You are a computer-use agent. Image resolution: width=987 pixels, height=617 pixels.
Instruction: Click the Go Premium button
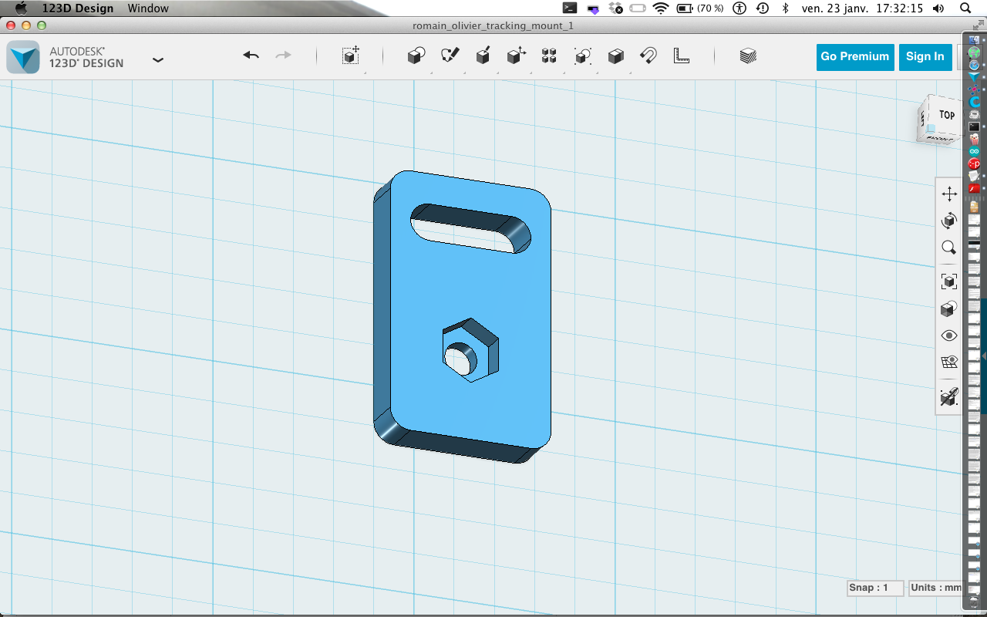pyautogui.click(x=854, y=56)
